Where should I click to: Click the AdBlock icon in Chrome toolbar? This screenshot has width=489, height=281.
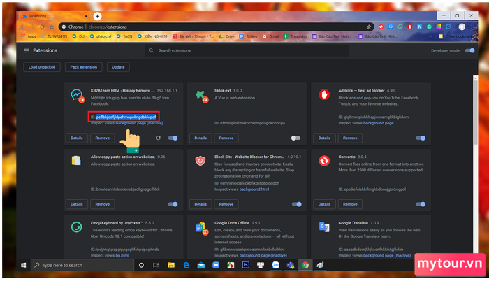pos(410,27)
